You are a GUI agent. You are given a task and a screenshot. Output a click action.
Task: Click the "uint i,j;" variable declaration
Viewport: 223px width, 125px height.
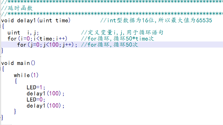23,32
